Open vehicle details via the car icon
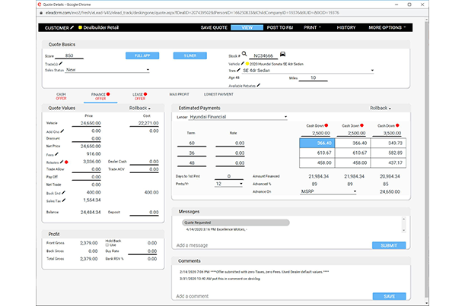Screen dimensions: 465x306 [x=282, y=54]
